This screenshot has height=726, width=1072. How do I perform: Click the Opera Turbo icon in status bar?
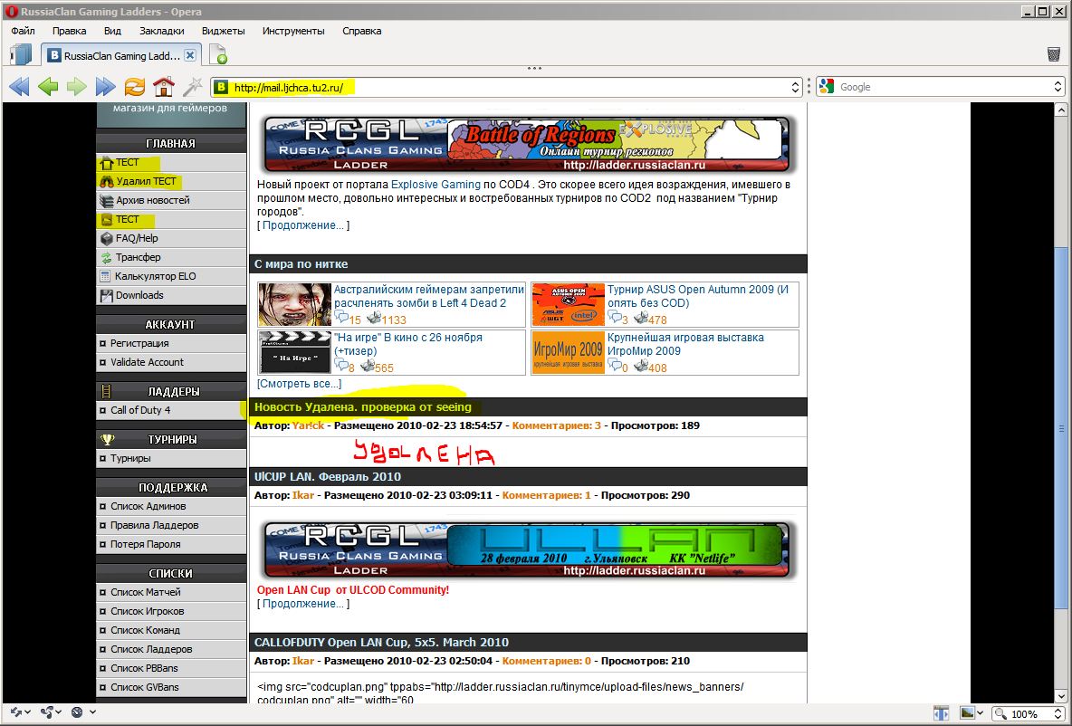(x=77, y=712)
